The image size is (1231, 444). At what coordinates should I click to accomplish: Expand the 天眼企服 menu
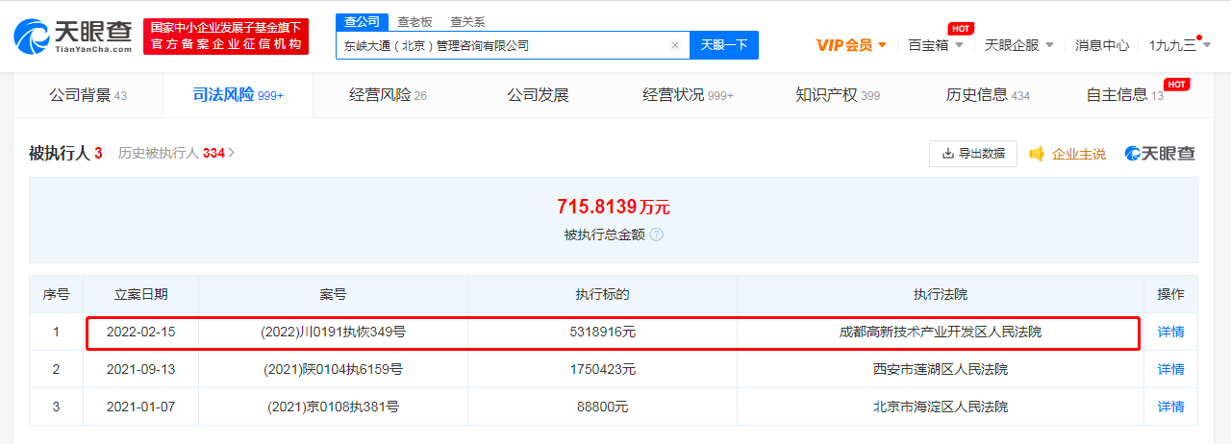point(1019,45)
